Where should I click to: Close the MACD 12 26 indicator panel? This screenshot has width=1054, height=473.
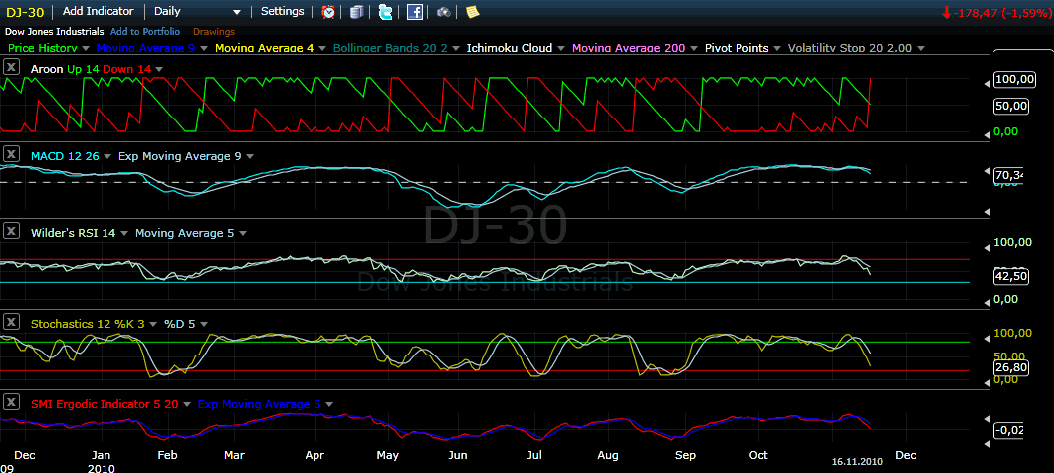[x=11, y=156]
